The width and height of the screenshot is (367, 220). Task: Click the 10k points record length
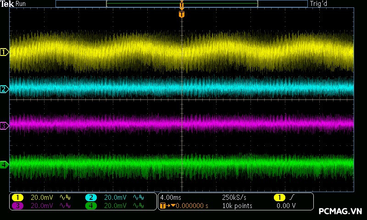pos(237,206)
